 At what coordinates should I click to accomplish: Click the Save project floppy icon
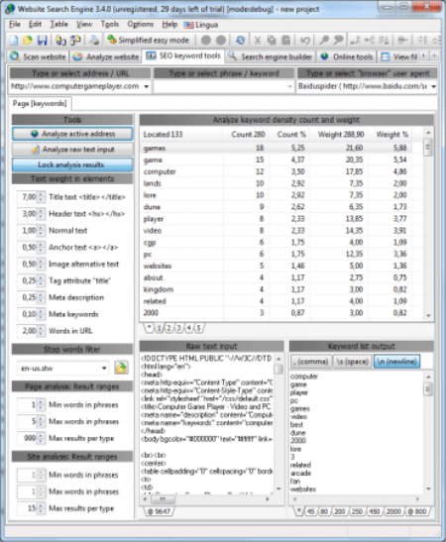tap(42, 41)
